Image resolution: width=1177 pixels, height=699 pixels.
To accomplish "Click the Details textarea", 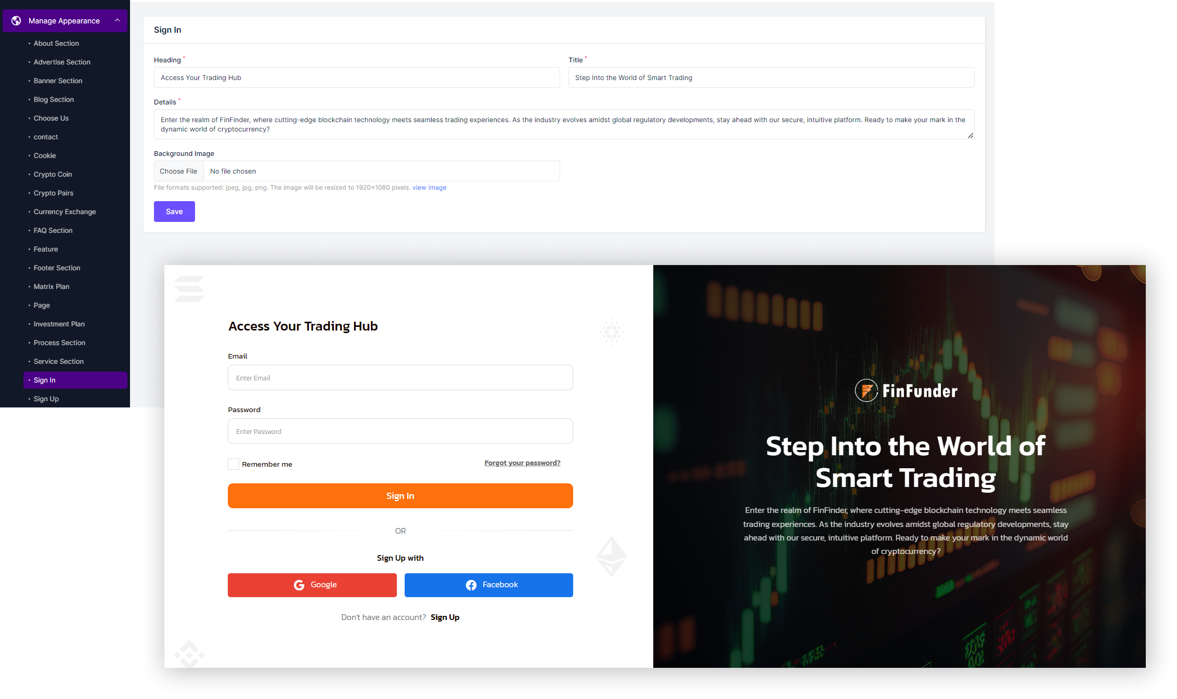I will click(564, 124).
